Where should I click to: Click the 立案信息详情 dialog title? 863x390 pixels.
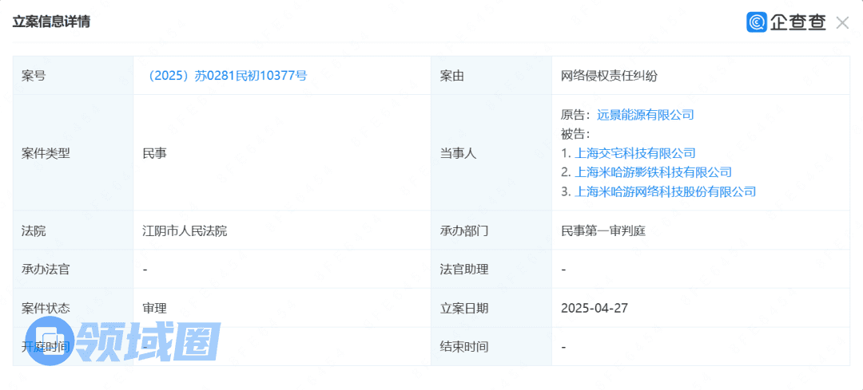click(x=51, y=22)
